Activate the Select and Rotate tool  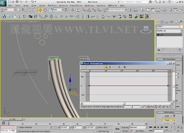(x=45, y=10)
